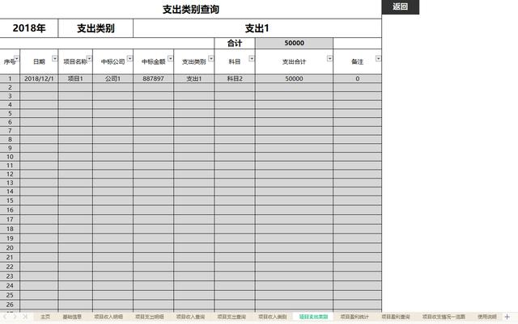Click the previous sheet navigation arrow
This screenshot has height=324, width=518.
6,317
